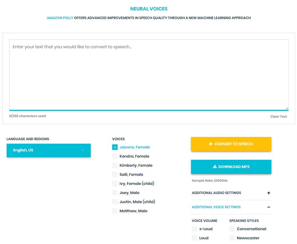Collapse the Additional Voice Settings section
The width and height of the screenshot is (297, 244).
231,207
